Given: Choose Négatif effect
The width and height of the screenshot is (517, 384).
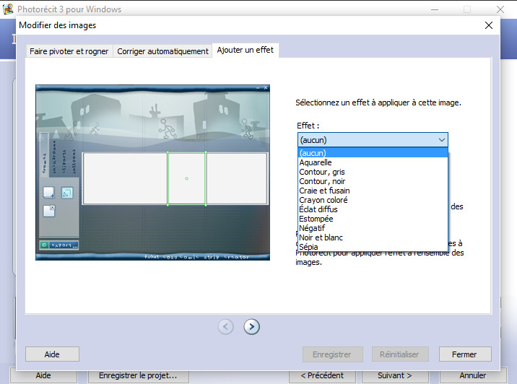Looking at the screenshot, I should click(373, 228).
